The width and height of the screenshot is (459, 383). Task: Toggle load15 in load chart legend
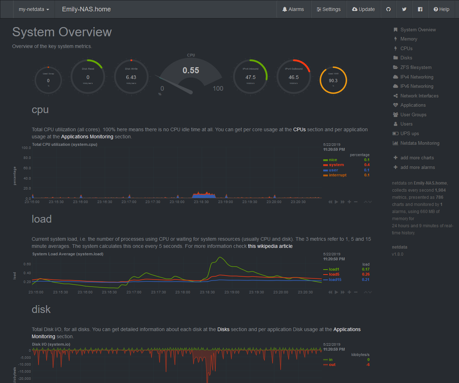(x=335, y=280)
